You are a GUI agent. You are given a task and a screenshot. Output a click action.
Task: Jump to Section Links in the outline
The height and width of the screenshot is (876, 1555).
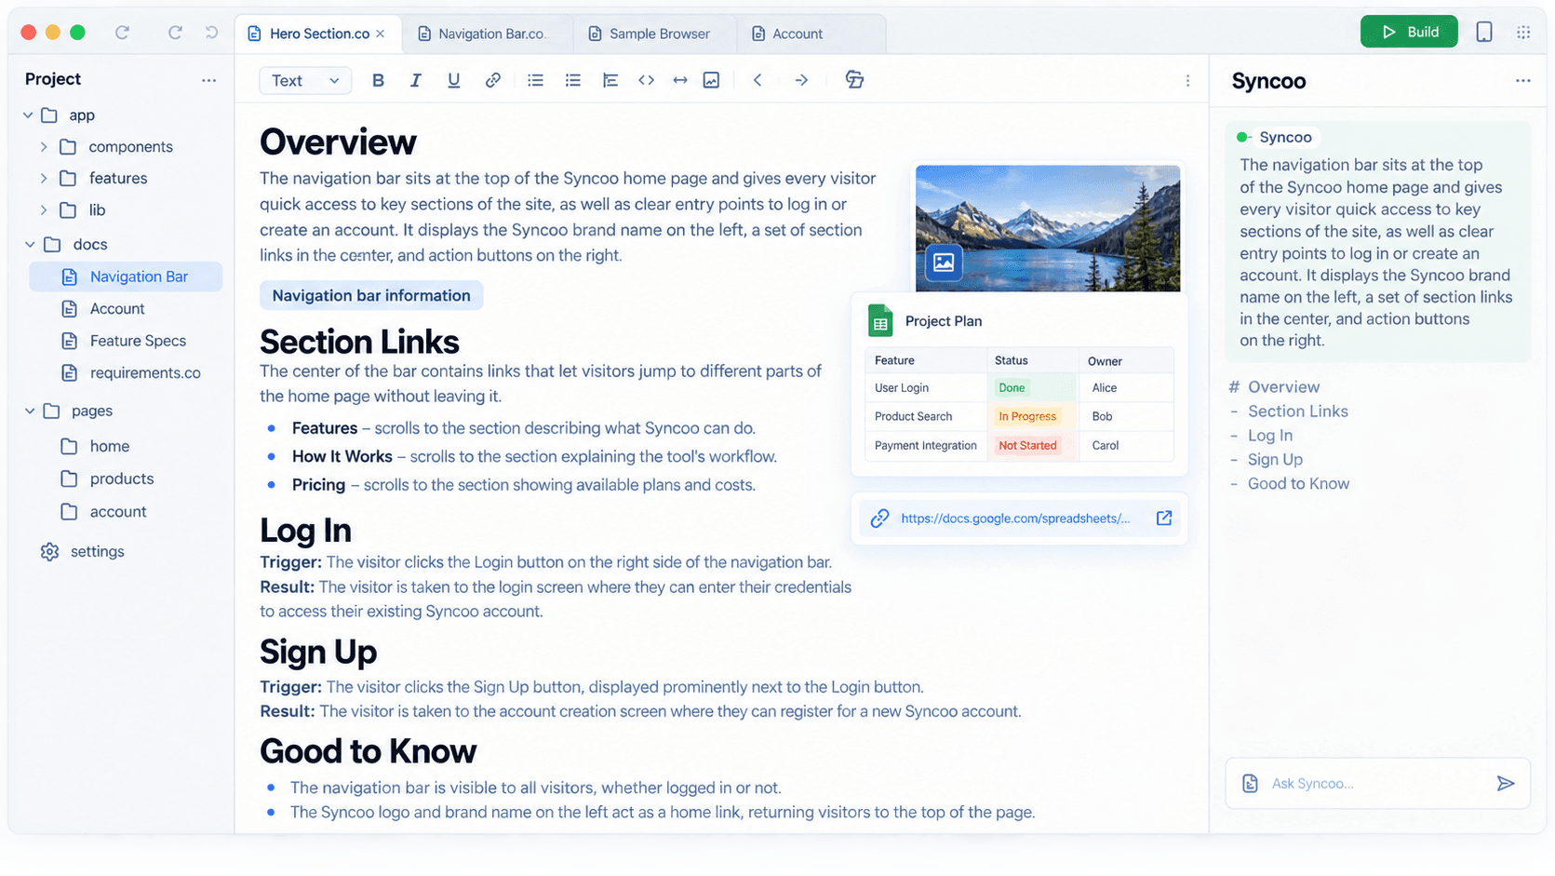[1297, 411]
